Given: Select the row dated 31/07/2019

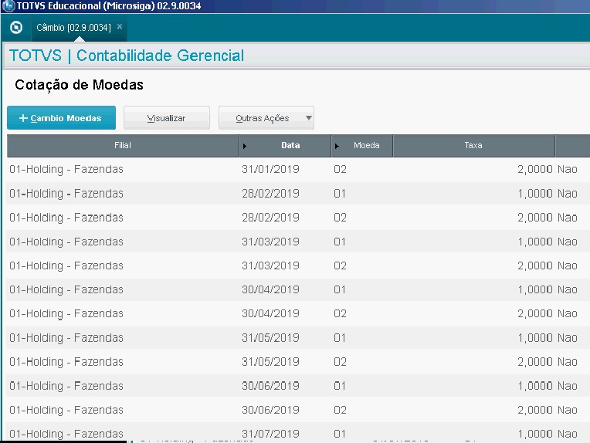Looking at the screenshot, I should pos(298,432).
